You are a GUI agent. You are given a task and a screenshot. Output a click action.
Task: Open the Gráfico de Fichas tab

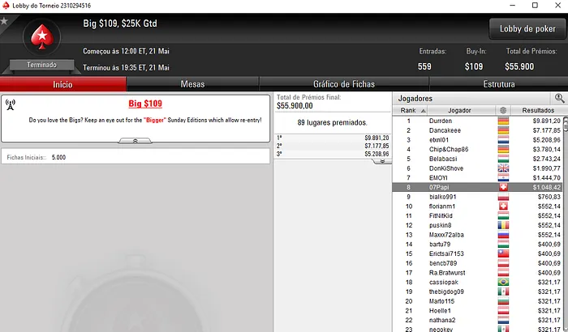[x=344, y=84]
